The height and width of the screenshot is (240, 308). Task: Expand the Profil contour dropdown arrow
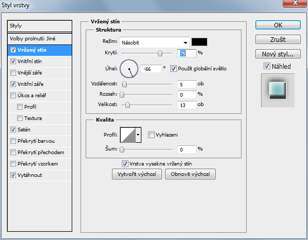coord(138,135)
